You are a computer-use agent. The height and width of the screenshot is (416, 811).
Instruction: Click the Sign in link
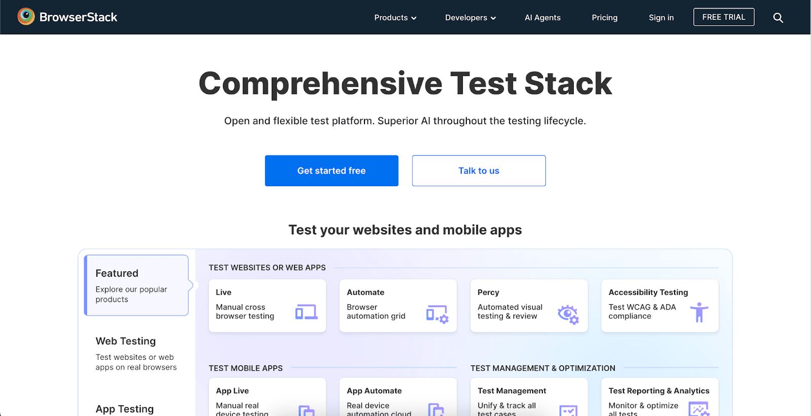[x=661, y=18]
